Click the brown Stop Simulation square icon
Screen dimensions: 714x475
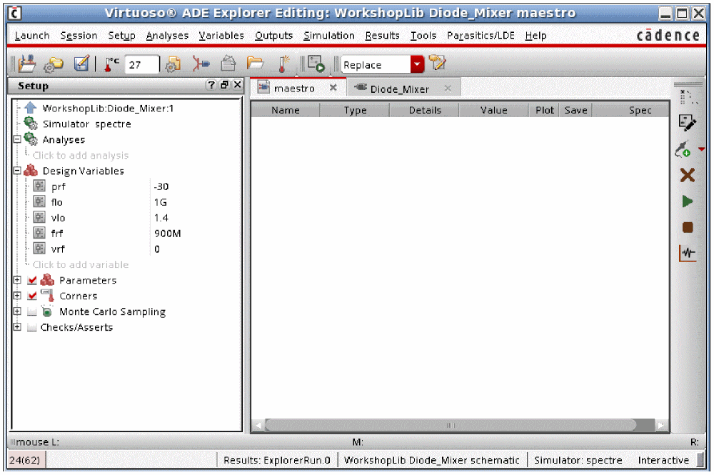(688, 228)
